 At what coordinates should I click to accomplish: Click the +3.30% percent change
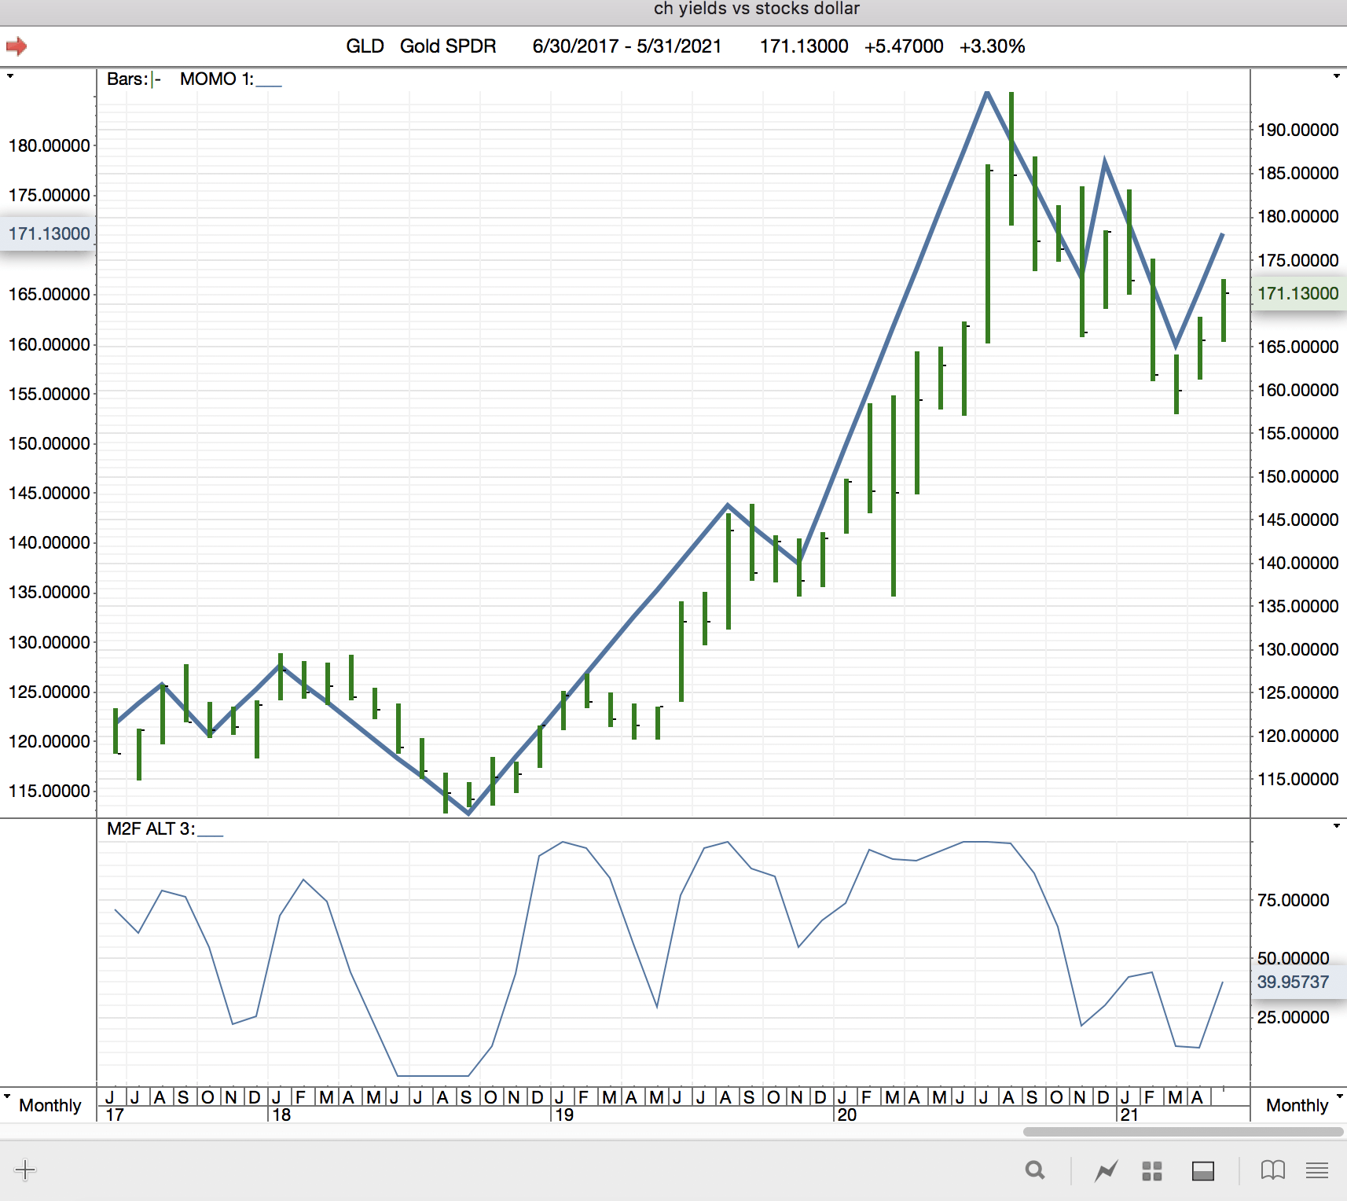[x=992, y=46]
